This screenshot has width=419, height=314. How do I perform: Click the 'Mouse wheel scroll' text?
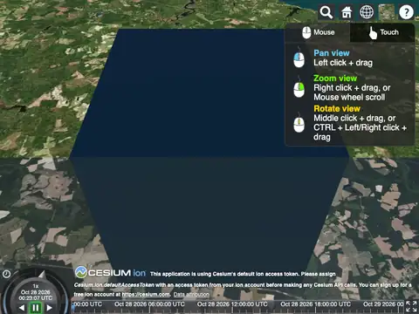pyautogui.click(x=349, y=97)
